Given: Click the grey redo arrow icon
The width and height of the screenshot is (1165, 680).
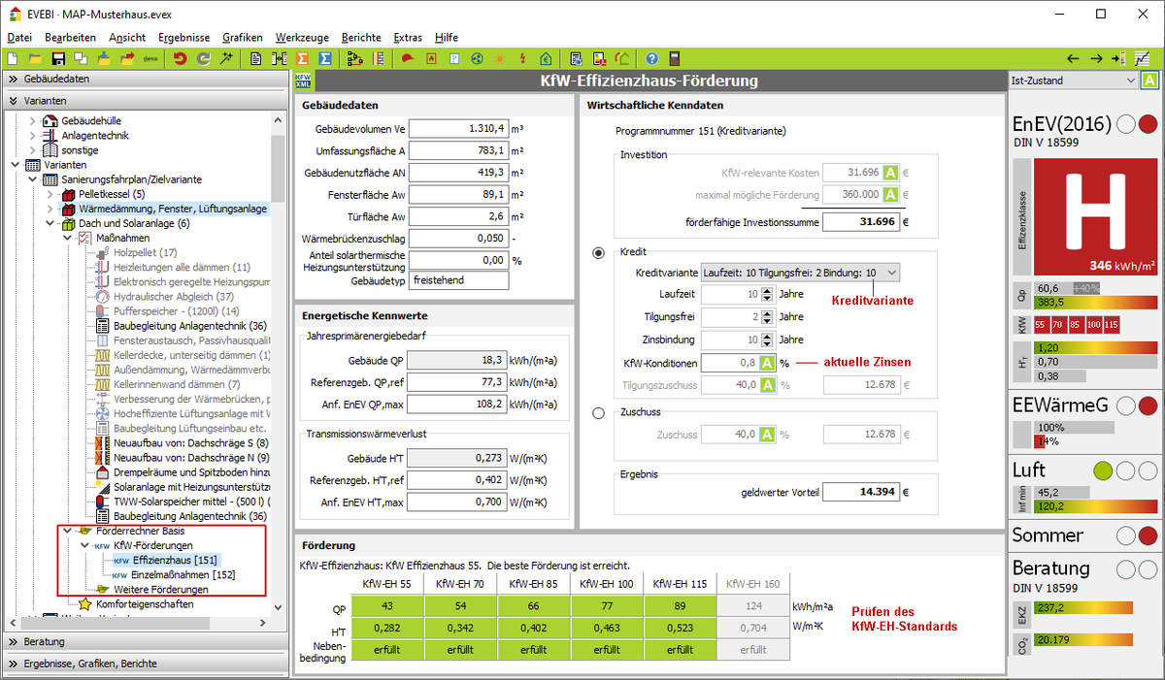Looking at the screenshot, I should 204,58.
